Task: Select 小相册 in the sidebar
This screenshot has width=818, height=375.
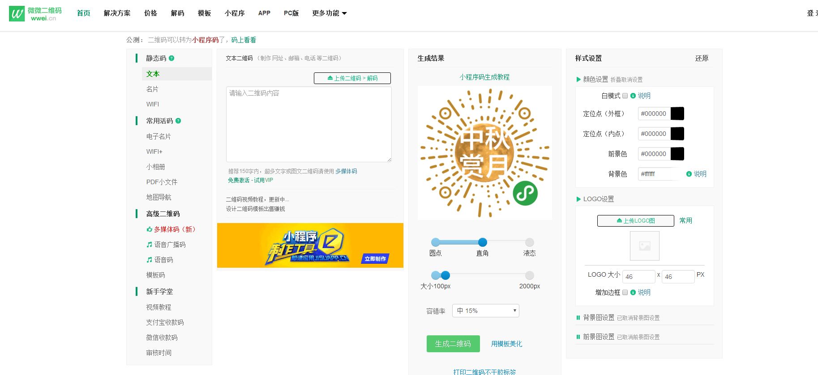Action: (155, 167)
